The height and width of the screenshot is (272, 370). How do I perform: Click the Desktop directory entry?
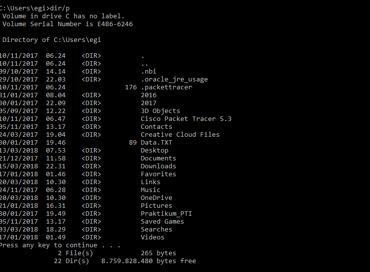coord(154,151)
